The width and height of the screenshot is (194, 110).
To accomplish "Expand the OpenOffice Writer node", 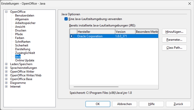I will coord(6,71).
